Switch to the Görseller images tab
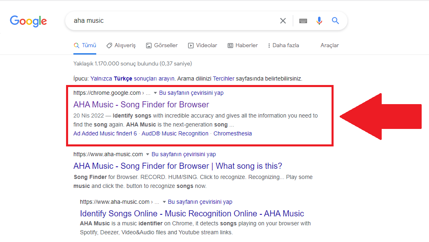Image resolution: width=429 pixels, height=242 pixels. click(162, 46)
